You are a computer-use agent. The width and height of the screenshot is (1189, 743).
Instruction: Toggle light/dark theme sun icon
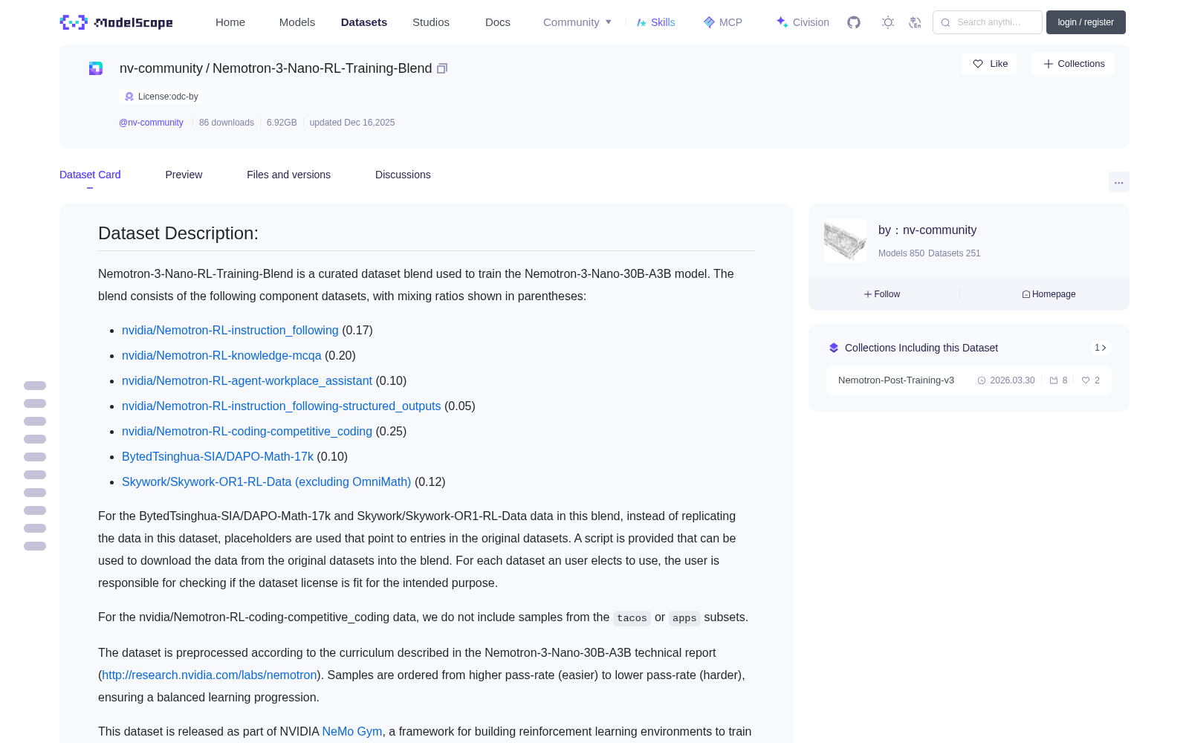(x=888, y=22)
